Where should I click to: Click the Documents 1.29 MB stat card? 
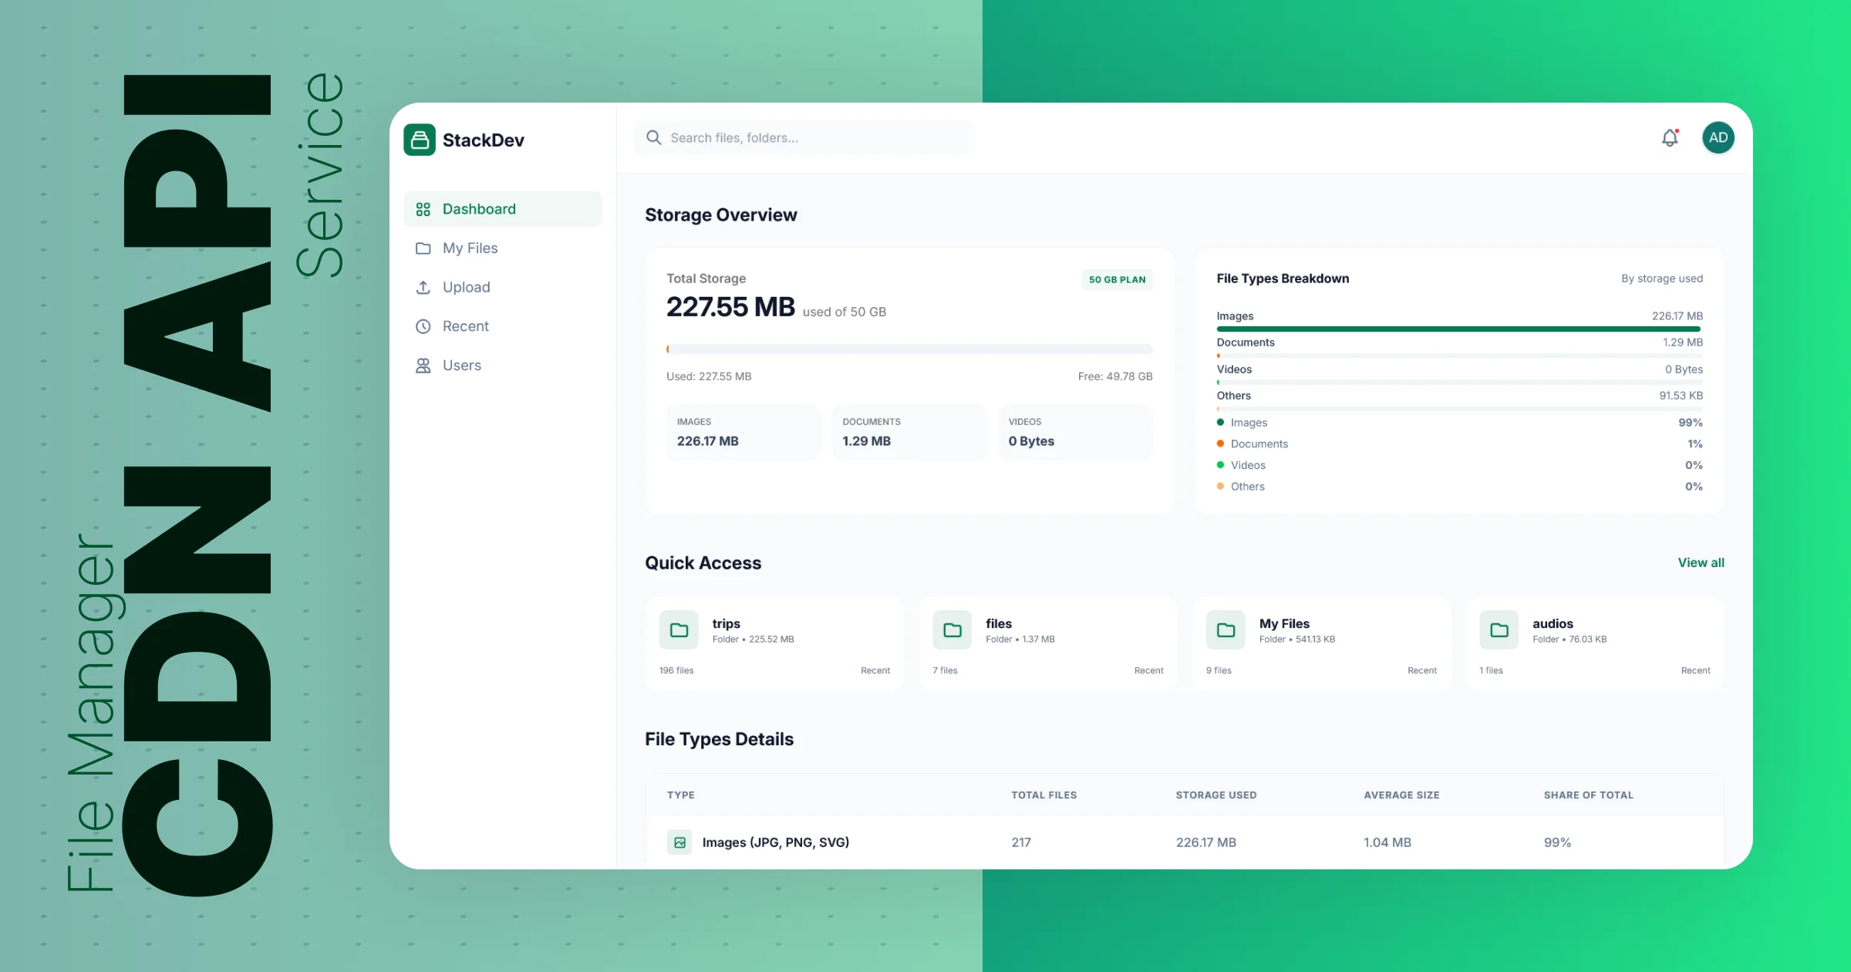point(909,432)
